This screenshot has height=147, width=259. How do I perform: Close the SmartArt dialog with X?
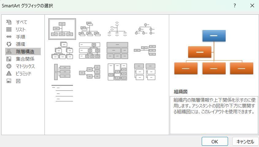tap(252, 6)
